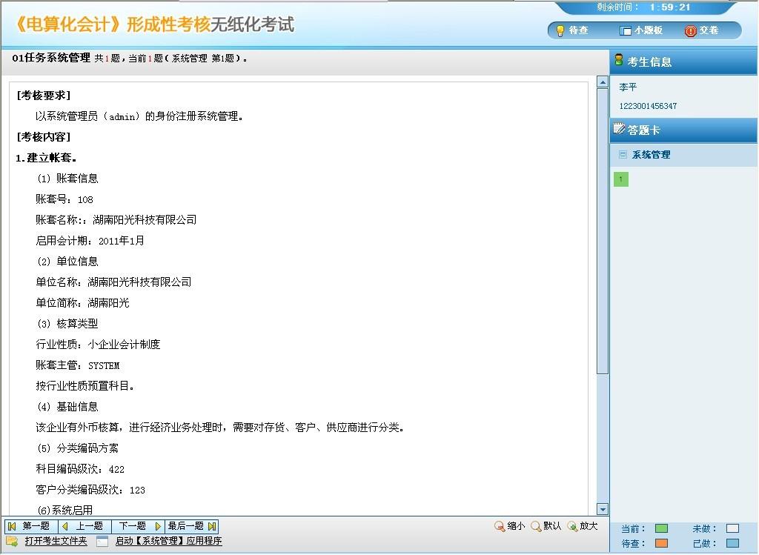Click the small icon beside 启动【系统管理】应用程序

click(x=102, y=541)
